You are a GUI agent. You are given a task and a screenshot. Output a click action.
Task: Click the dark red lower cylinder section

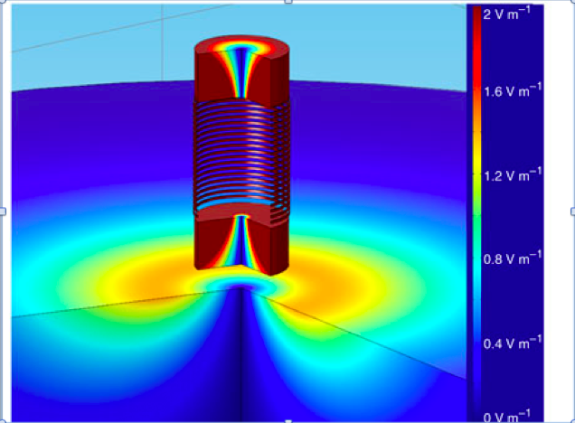point(271,244)
